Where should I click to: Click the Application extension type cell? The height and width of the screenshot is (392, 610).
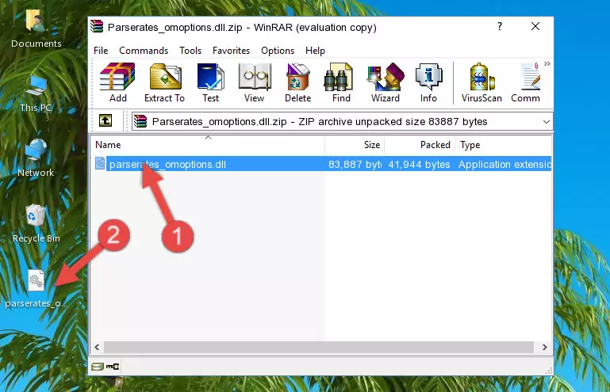coord(504,165)
